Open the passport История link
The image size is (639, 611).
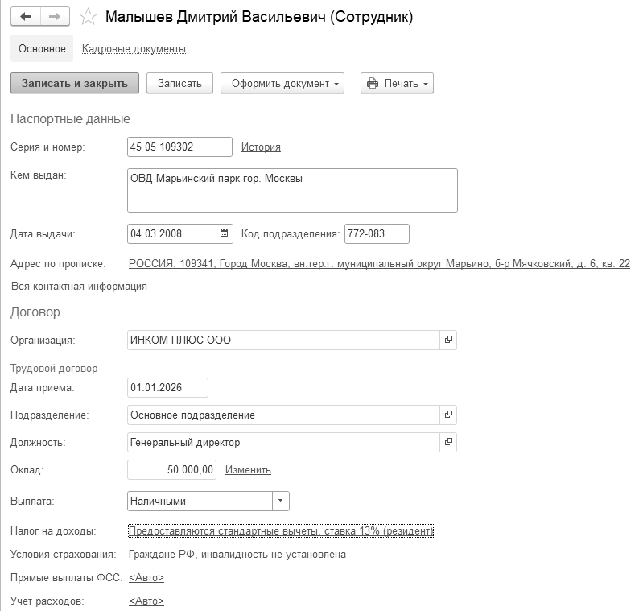point(261,147)
